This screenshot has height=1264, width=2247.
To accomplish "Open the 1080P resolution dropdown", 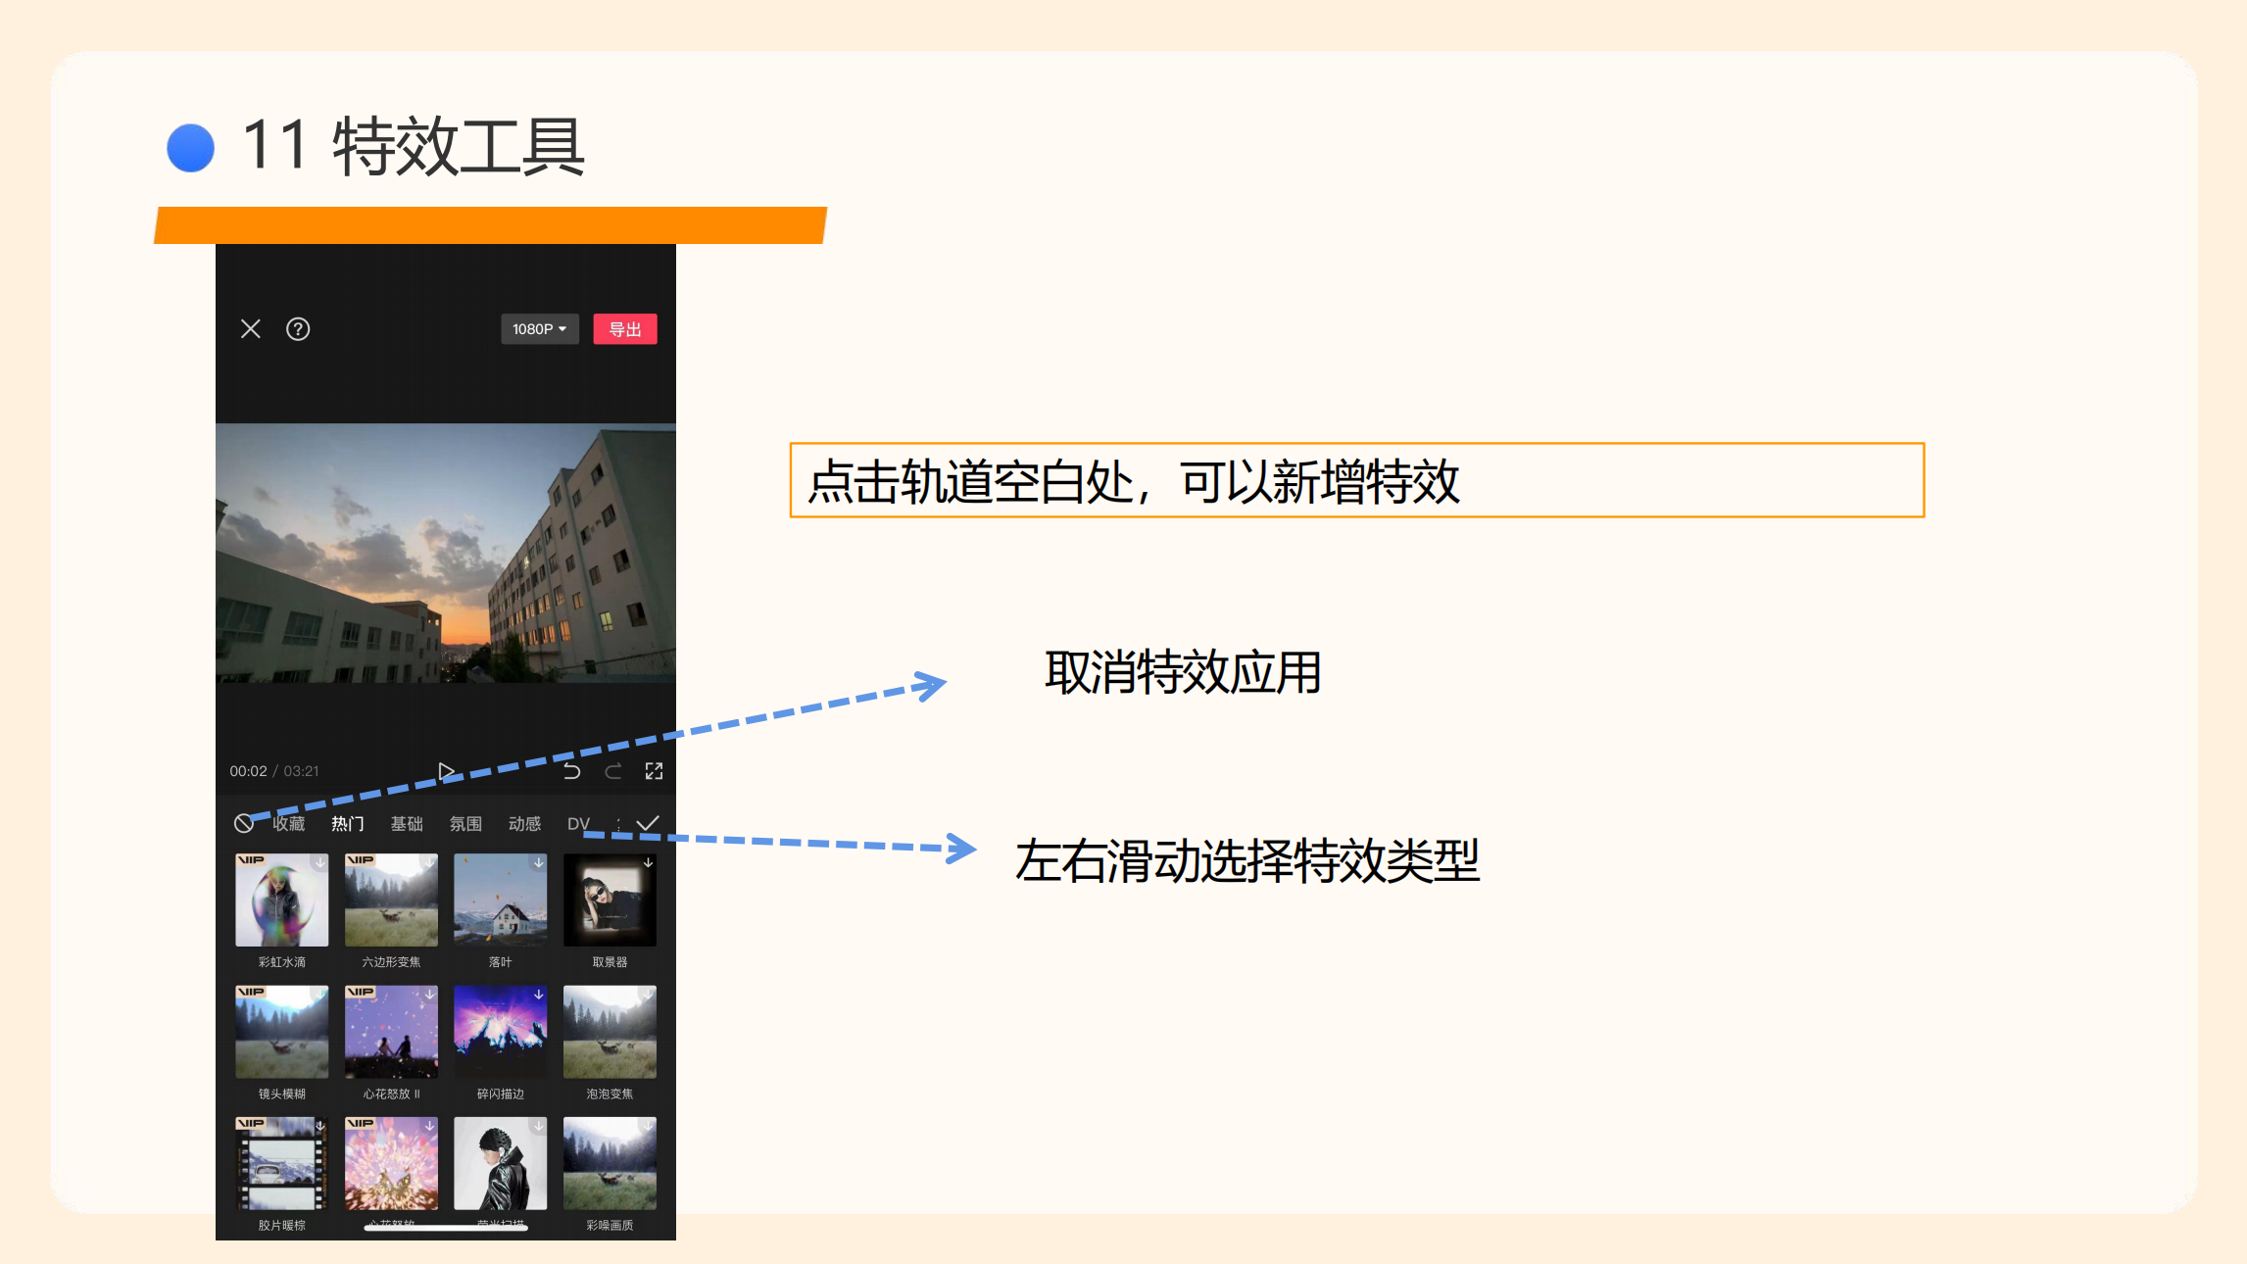I will 540,329.
